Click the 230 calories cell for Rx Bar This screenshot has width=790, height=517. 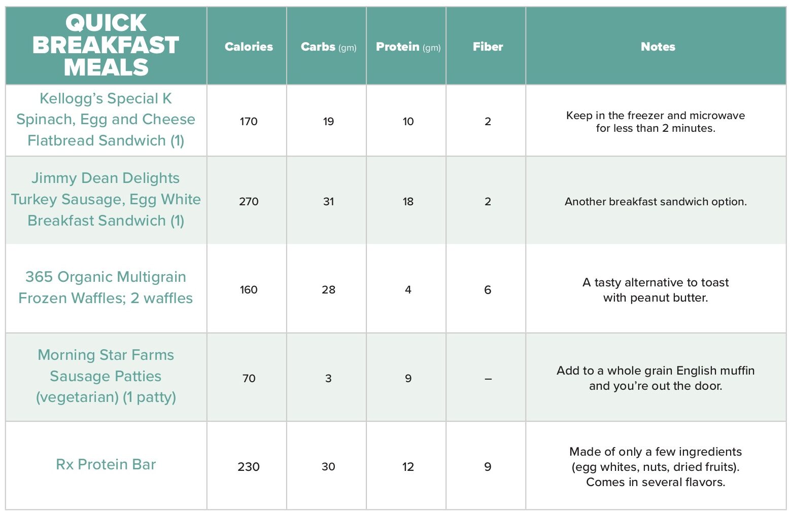point(249,467)
